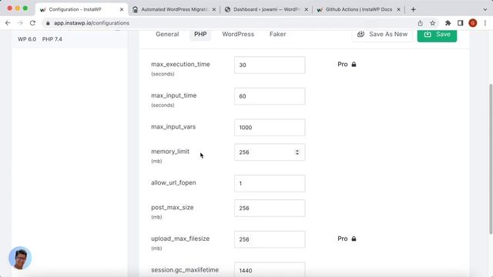Click the post_max_size label text
493x277 pixels.
click(x=173, y=208)
